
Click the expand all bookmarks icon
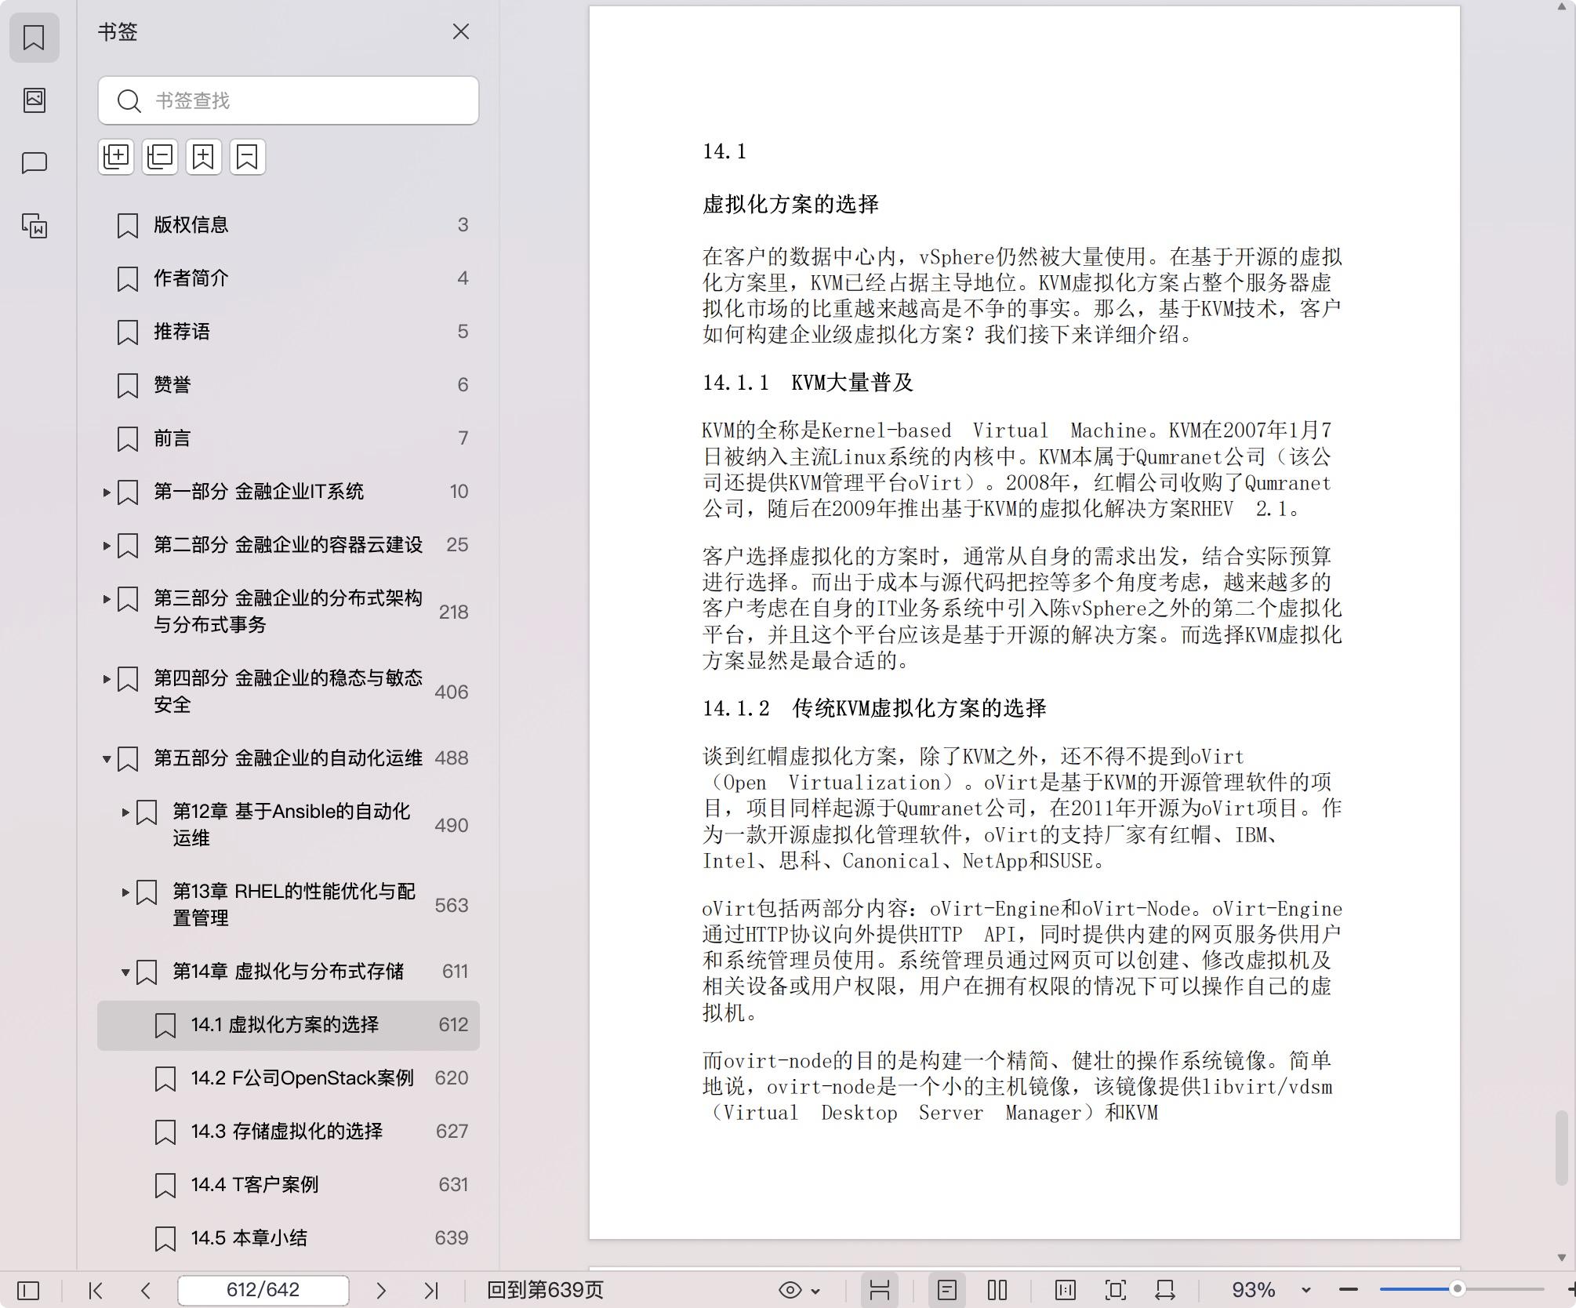coord(116,157)
